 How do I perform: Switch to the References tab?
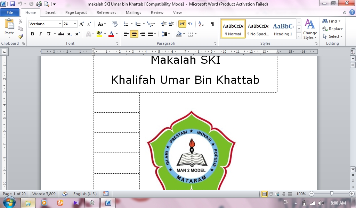point(106,12)
